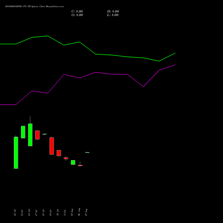Click the '30 Jul' date axis label

[x=58, y=213]
